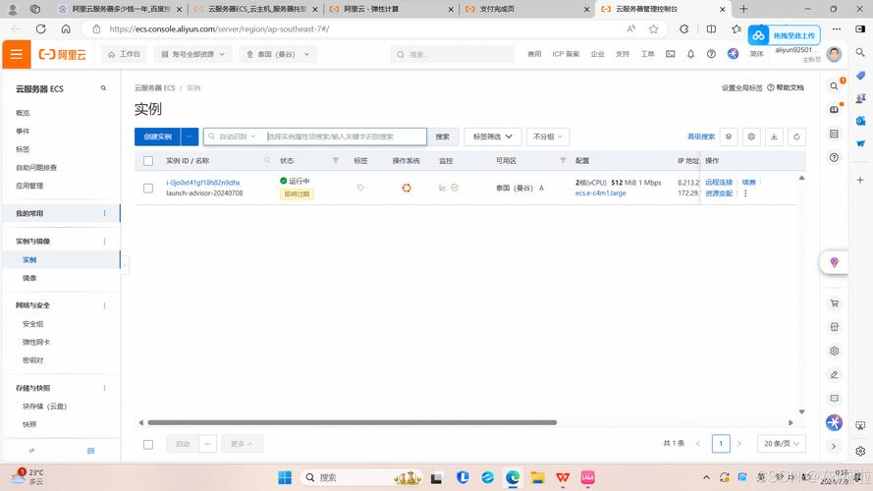Open the Windows Start menu

pos(285,477)
